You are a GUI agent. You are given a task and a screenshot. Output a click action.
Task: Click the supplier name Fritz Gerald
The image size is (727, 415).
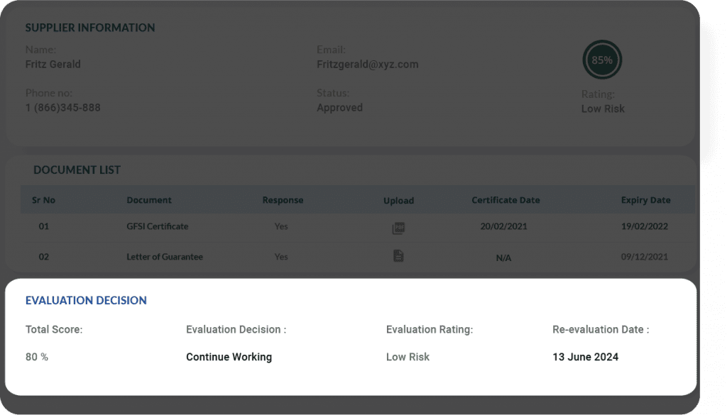tap(53, 65)
